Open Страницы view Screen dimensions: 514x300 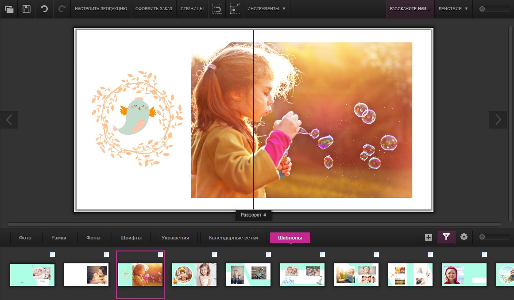pyautogui.click(x=192, y=9)
